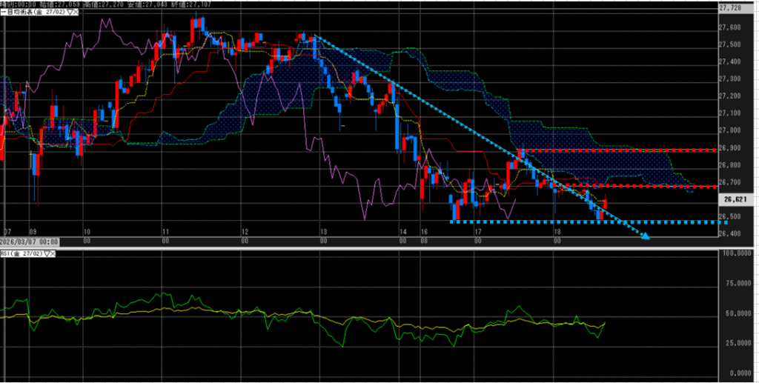The width and height of the screenshot is (759, 383).
Task: Click date marker 11 on time axis
Action: pyautogui.click(x=165, y=232)
